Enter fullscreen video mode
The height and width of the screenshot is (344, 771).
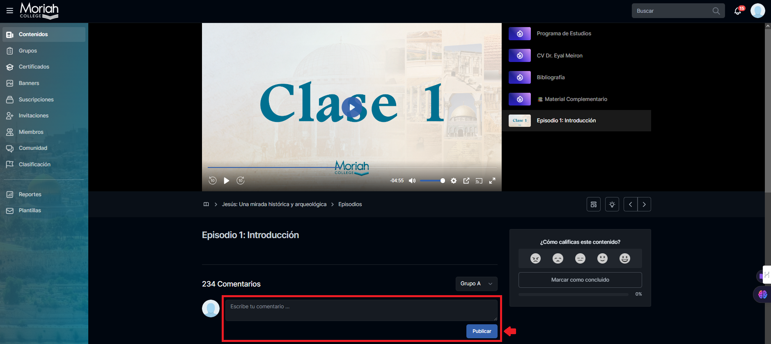[x=492, y=181]
